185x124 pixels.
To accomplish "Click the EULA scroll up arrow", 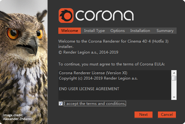I will pyautogui.click(x=174, y=73).
